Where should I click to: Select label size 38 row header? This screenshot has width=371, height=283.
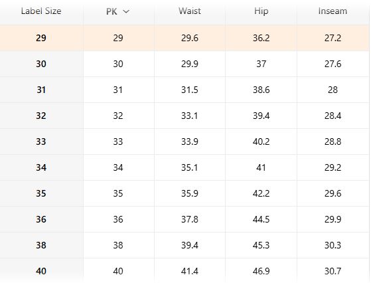point(41,245)
